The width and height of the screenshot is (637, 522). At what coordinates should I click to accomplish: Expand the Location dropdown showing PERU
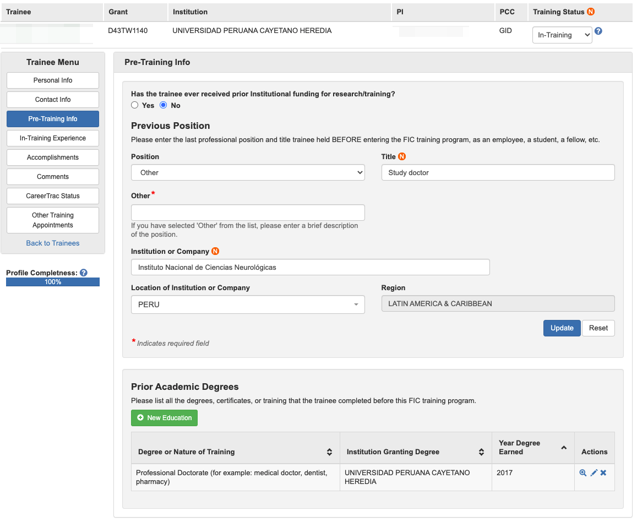tap(248, 304)
